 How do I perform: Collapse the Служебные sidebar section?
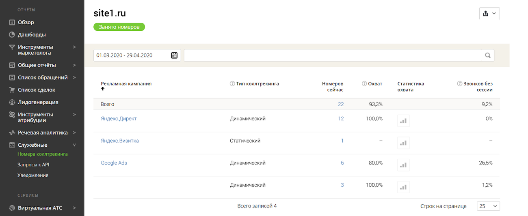click(x=74, y=145)
